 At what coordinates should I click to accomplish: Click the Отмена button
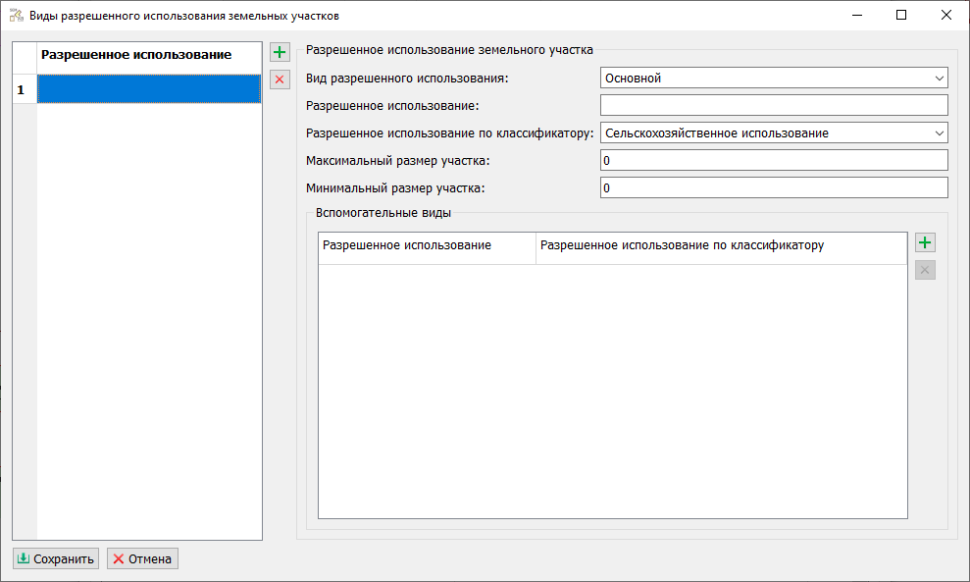(142, 559)
